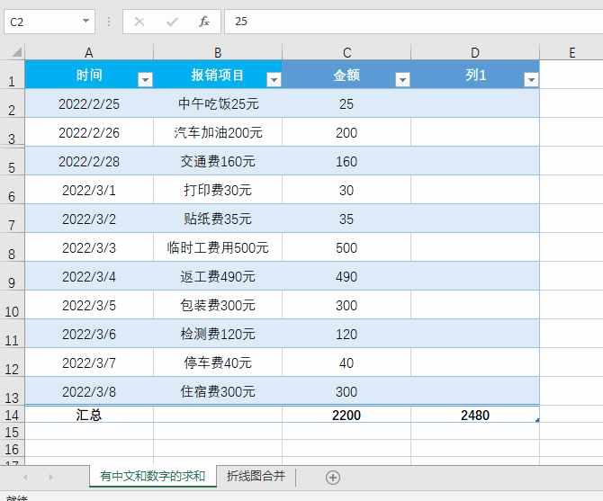This screenshot has width=603, height=501.
Task: Open filter dropdown for 时间 column
Action: click(x=145, y=79)
